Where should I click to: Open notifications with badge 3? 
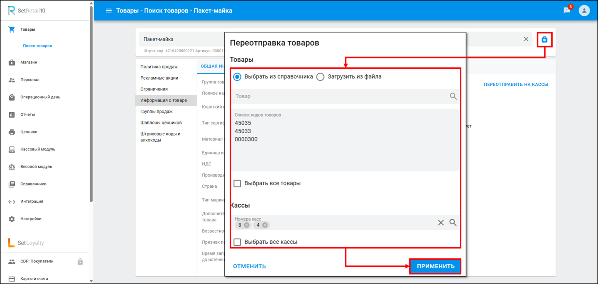(567, 10)
